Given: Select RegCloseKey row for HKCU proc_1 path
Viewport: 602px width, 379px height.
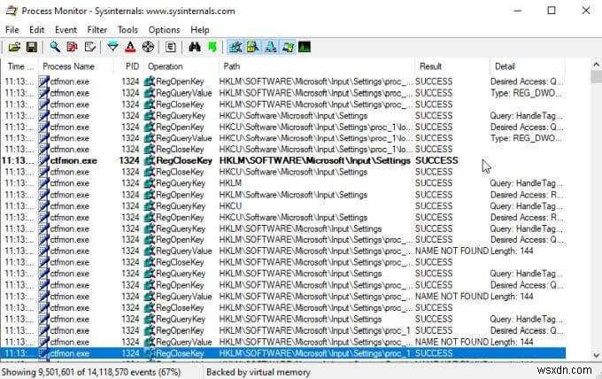Looking at the screenshot, I should (x=282, y=150).
